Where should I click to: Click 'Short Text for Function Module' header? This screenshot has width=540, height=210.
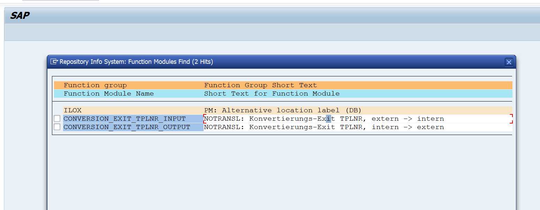272,93
